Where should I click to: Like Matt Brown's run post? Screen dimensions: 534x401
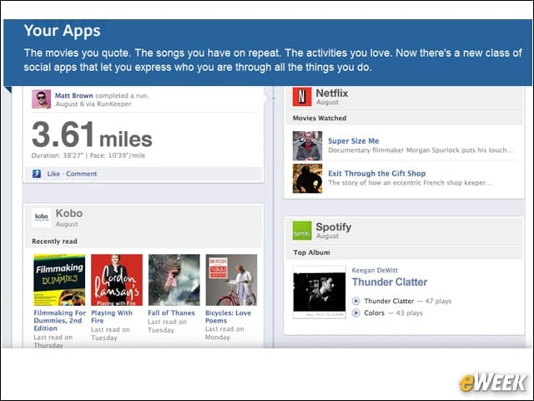[53, 174]
